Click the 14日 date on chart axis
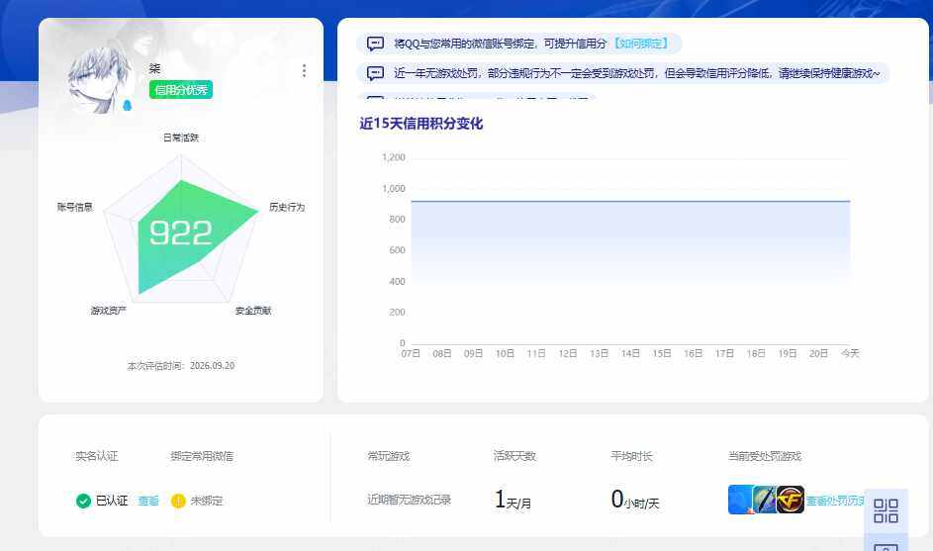The width and height of the screenshot is (933, 551). click(630, 353)
